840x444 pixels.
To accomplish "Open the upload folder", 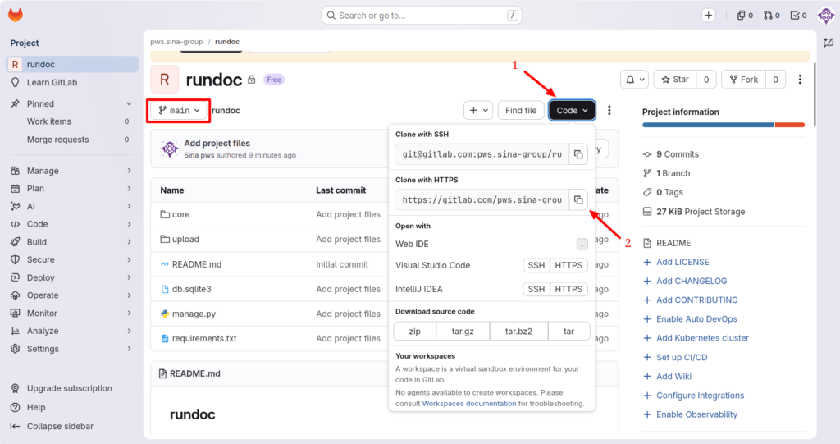I will [185, 239].
